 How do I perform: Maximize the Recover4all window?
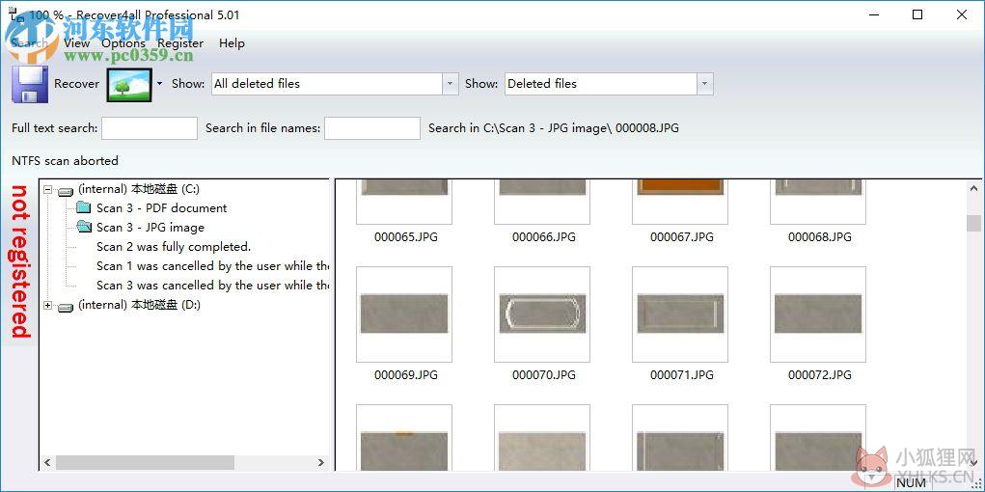917,14
